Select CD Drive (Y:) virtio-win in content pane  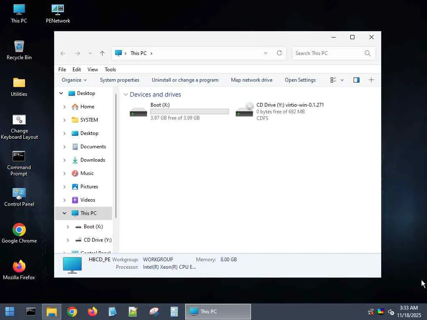click(x=280, y=111)
